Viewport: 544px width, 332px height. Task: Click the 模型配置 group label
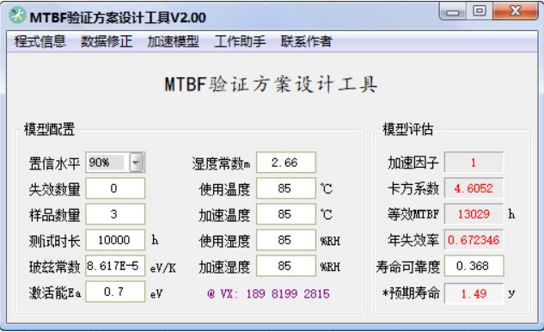pos(49,129)
